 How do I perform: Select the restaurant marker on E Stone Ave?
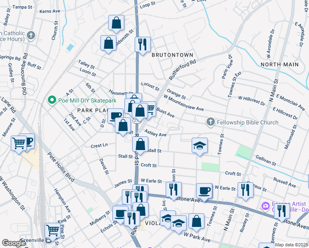(x=283, y=211)
